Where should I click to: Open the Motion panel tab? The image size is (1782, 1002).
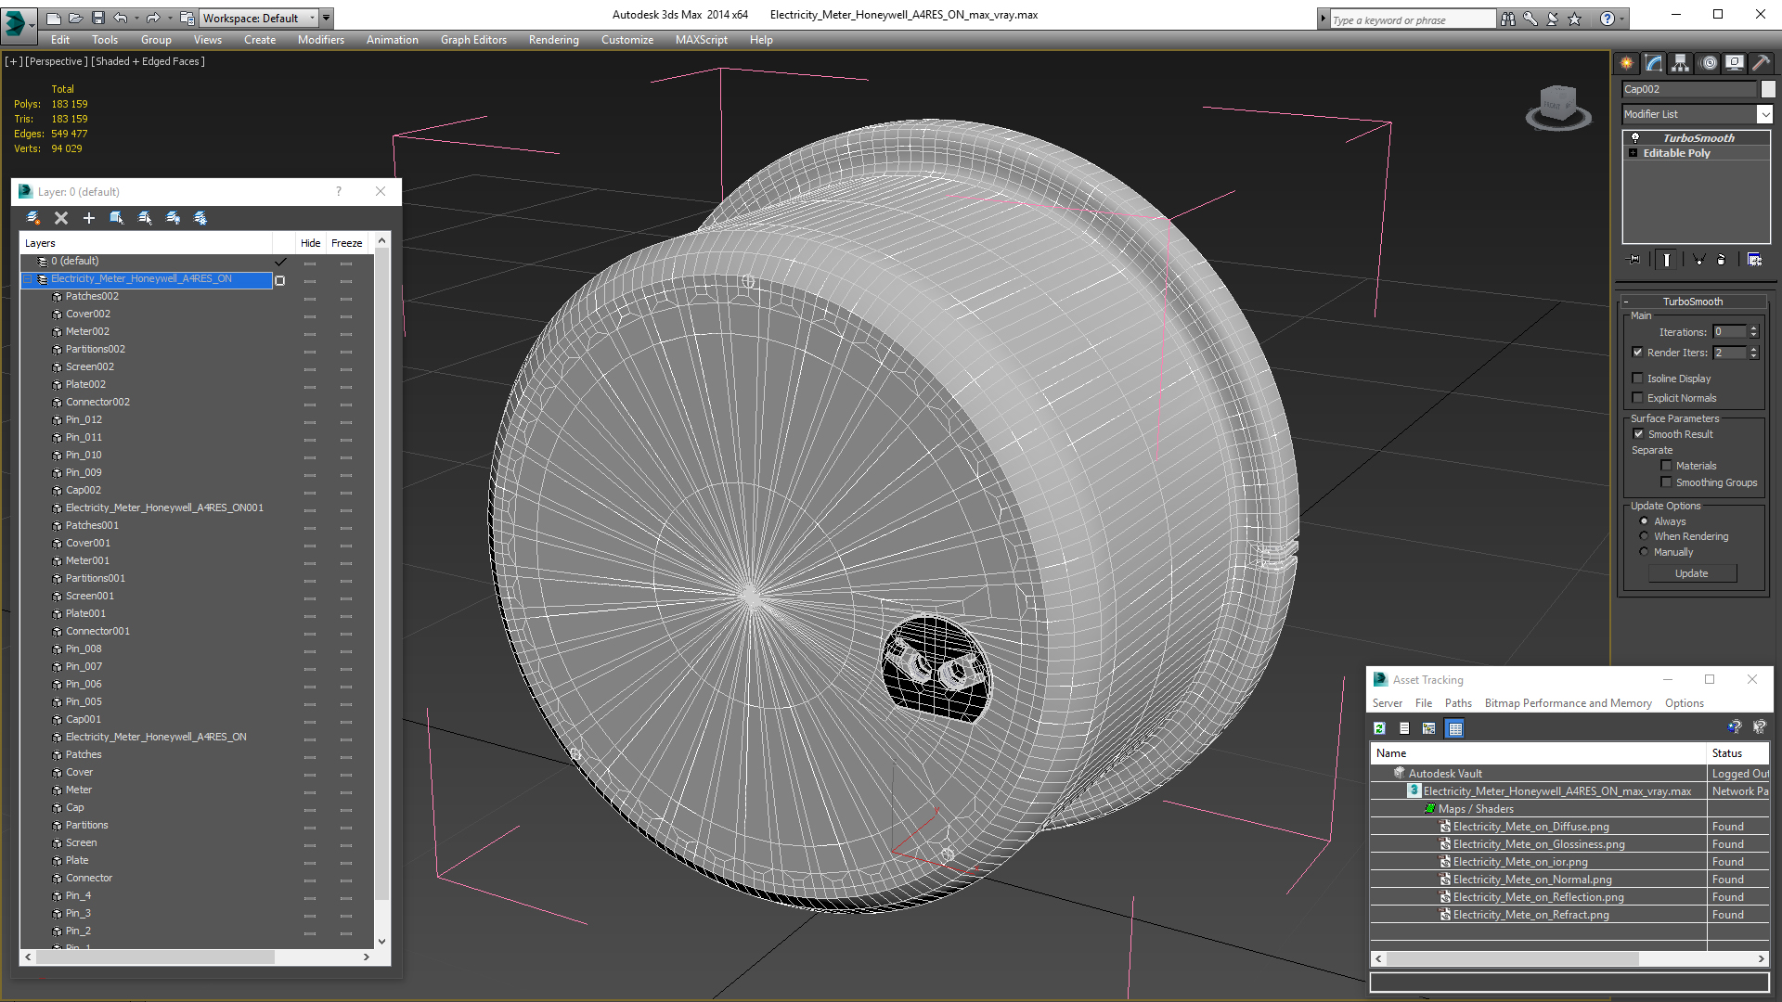point(1709,63)
